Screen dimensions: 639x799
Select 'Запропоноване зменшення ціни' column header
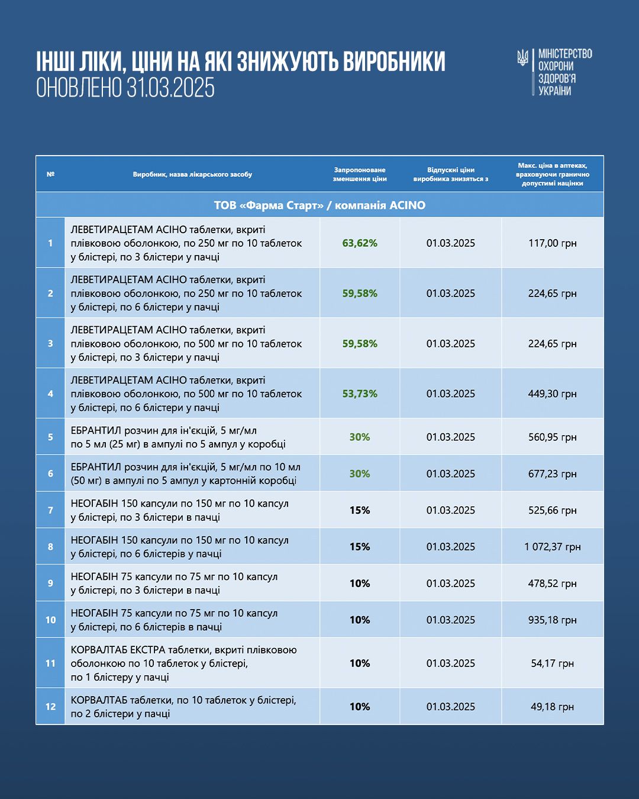360,174
